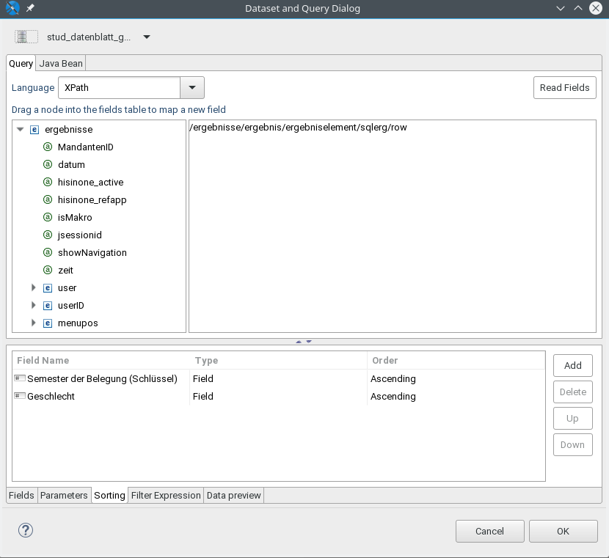Click the Semester der Belegung field icon
Viewport: 609px width, 558px height.
(x=19, y=378)
